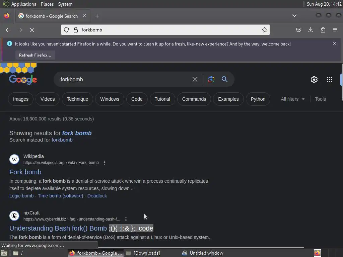Switch to Downloads window in taskbar
Viewport: 343px width, 257px height.
(x=153, y=253)
